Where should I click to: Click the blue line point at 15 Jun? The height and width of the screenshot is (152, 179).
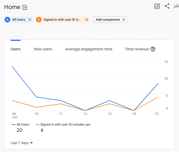point(158,84)
